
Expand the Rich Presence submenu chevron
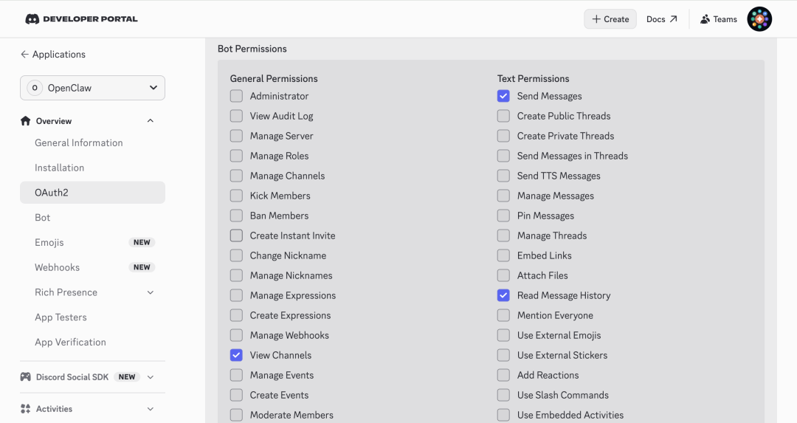151,292
